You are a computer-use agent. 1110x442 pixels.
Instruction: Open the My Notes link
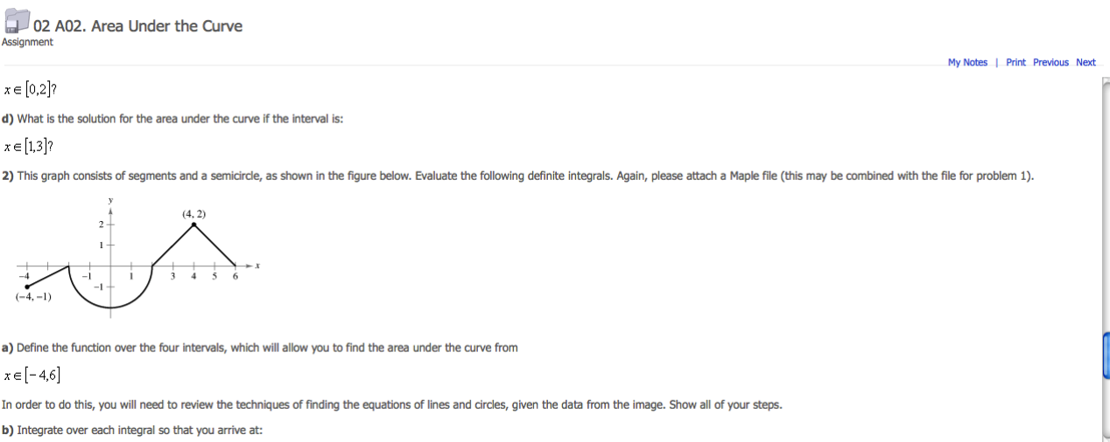(x=967, y=63)
